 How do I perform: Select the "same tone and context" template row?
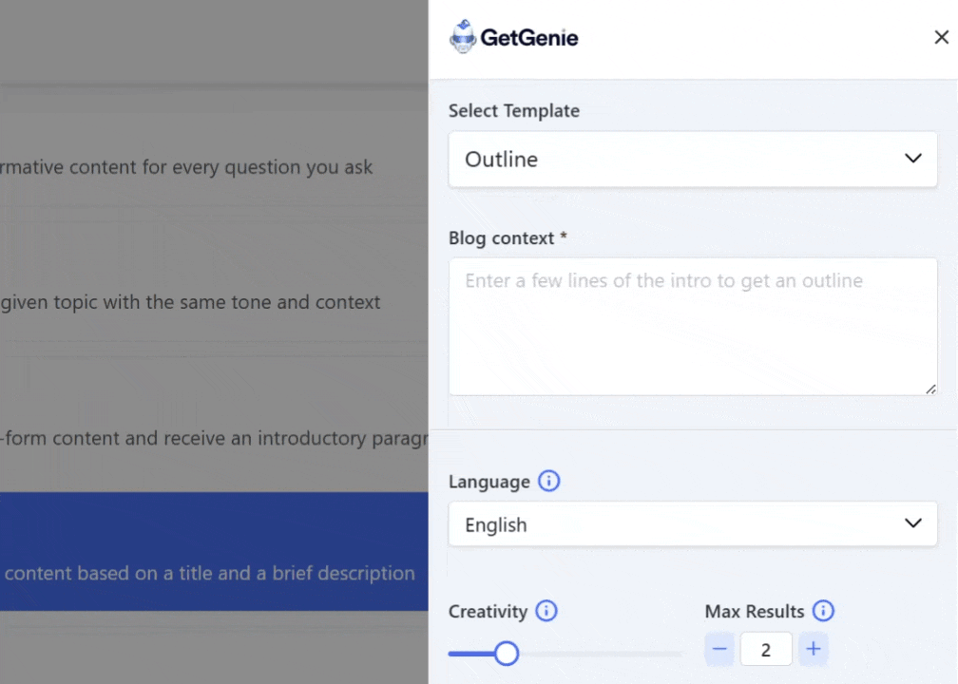(x=190, y=303)
